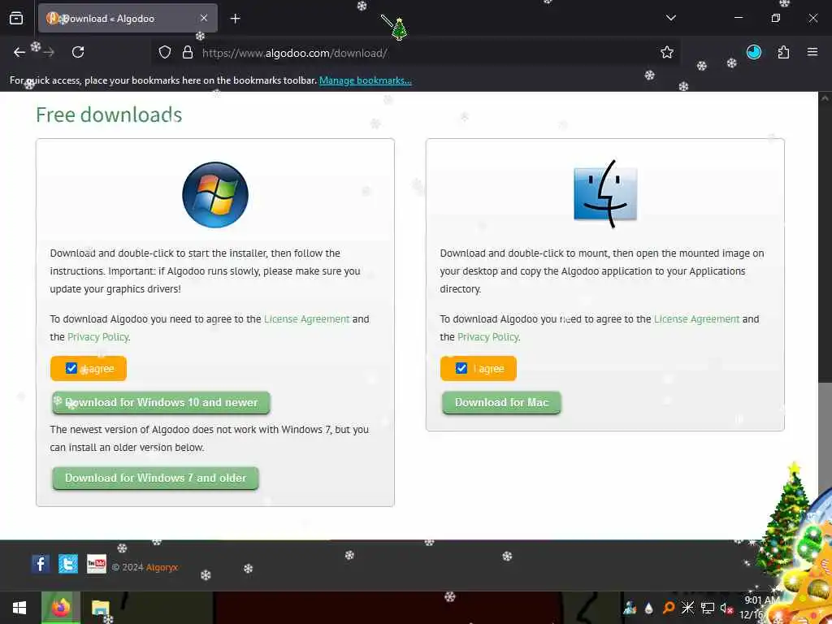This screenshot has width=832, height=624.
Task: Reload the current page
Action: click(x=78, y=52)
